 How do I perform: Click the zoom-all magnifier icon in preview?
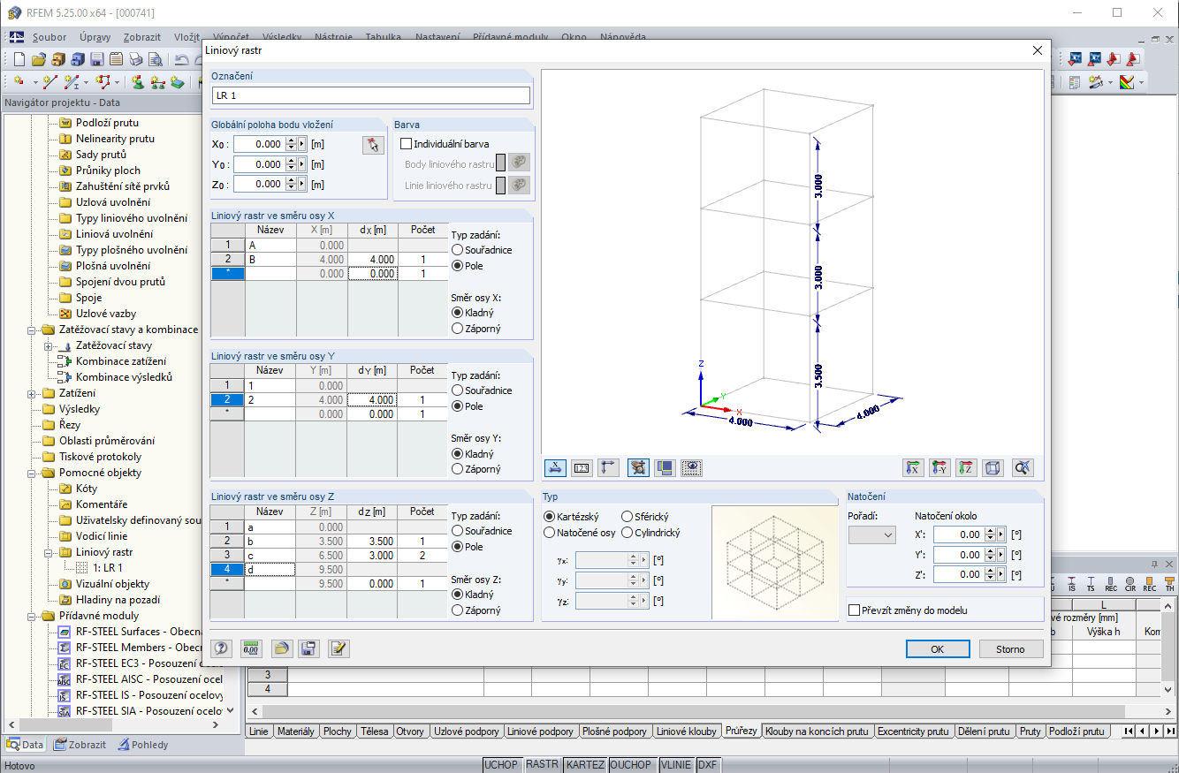[x=1023, y=467]
